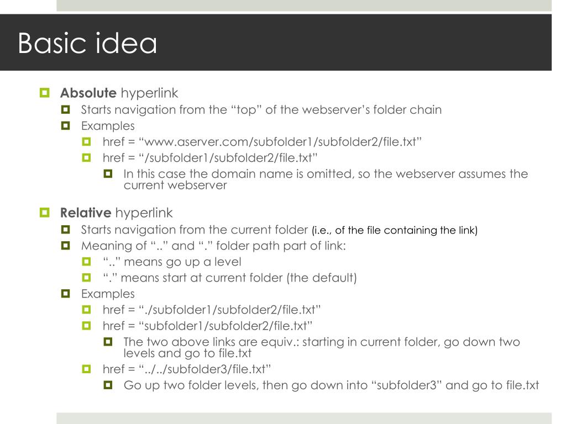
Task: Click the 'Basic idea' slide title
Action: click(87, 43)
